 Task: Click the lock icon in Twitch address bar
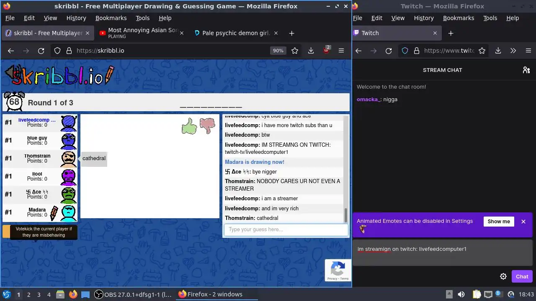pos(417,51)
